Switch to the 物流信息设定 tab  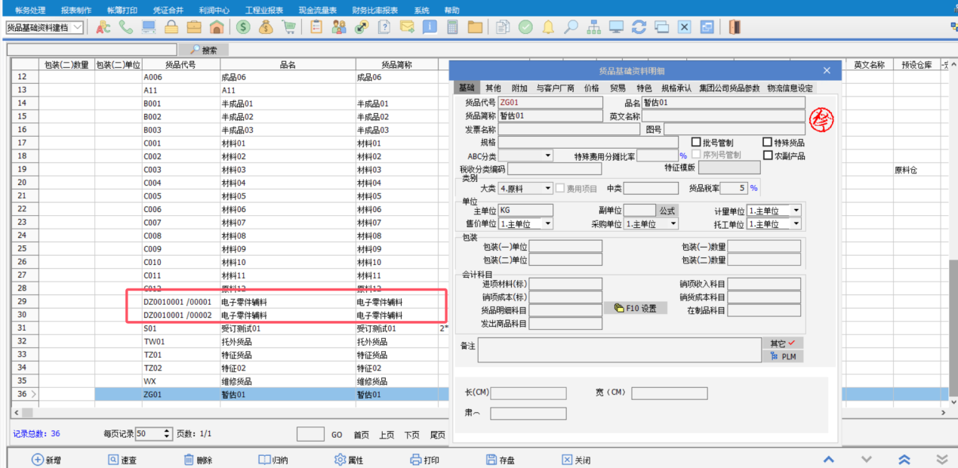[x=790, y=88]
